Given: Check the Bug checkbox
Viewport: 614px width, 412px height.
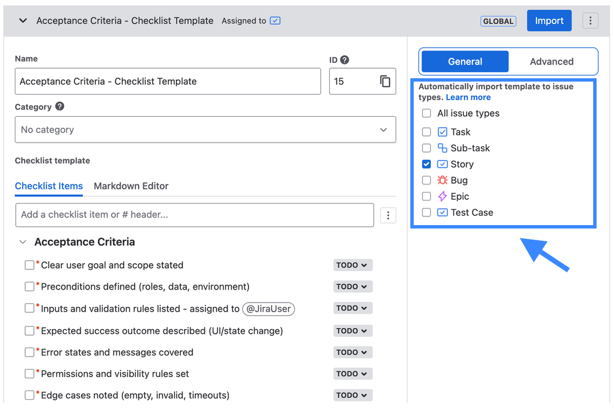Looking at the screenshot, I should click(x=426, y=180).
